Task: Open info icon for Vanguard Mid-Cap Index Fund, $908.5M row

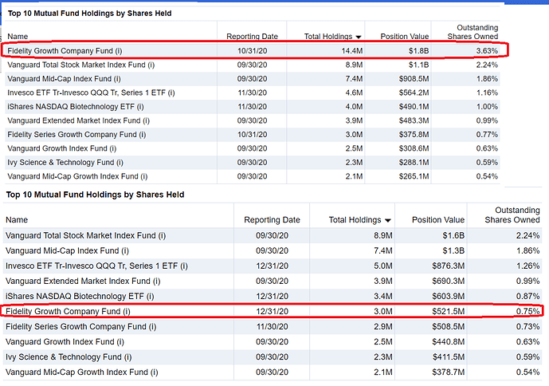Action: pyautogui.click(x=117, y=79)
